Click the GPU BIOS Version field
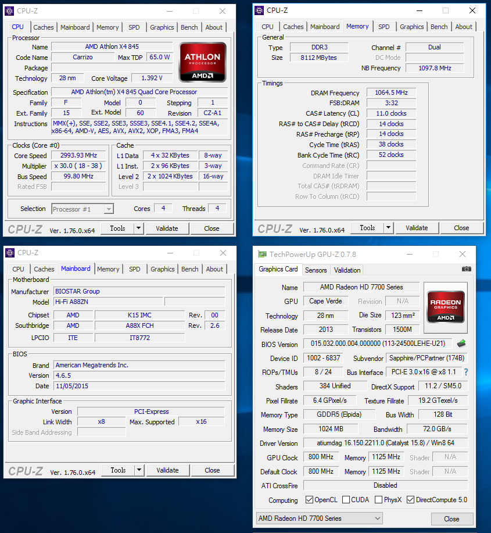Screen dimensions: 491x533 [378, 344]
